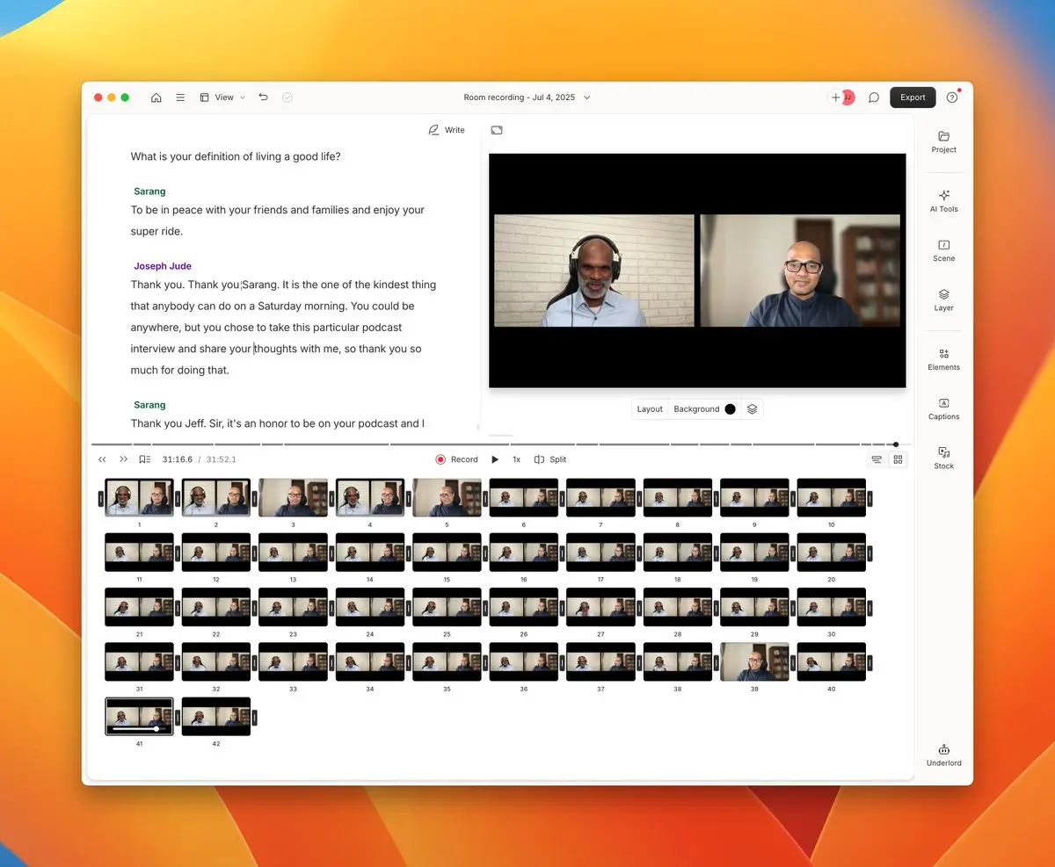Open the comments speech bubble
This screenshot has width=1055, height=867.
(874, 98)
